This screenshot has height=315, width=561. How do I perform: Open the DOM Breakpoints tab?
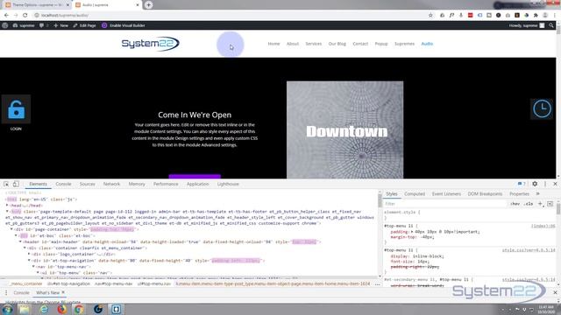click(x=485, y=194)
